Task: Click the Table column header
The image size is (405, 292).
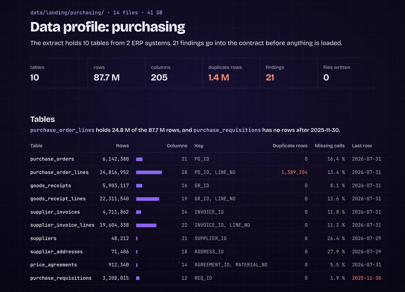Action: 36,146
